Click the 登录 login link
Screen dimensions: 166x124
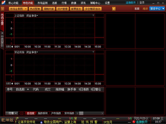(x=142, y=3)
